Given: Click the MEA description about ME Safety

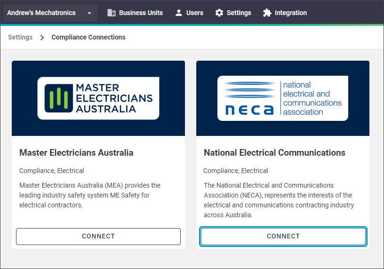Looking at the screenshot, I should pyautogui.click(x=90, y=195).
